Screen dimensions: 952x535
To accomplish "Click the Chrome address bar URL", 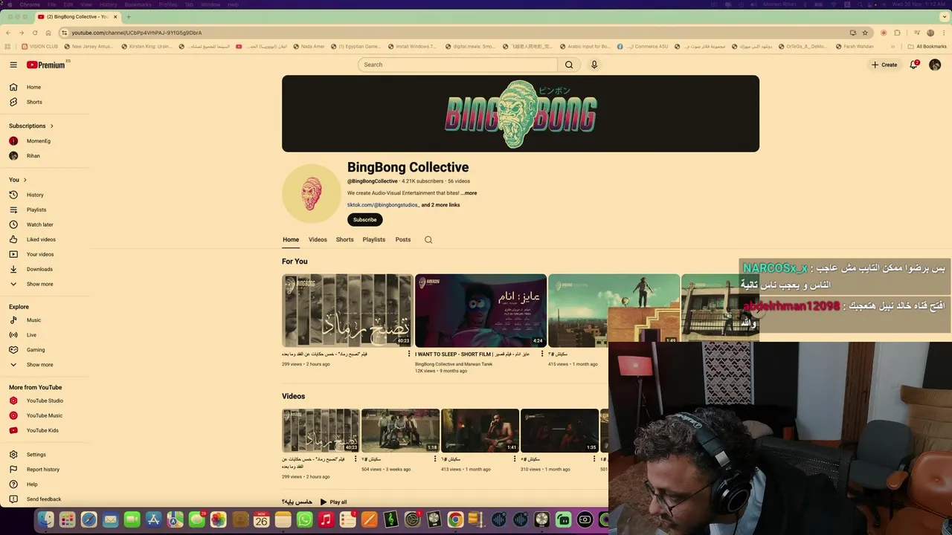I will 137,33.
